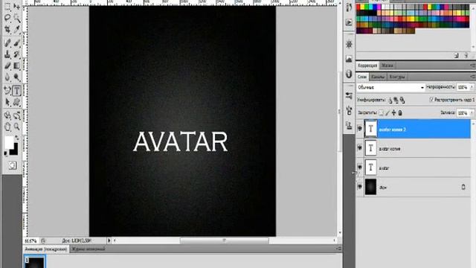Switch to the Контуры tab
476x268 pixels.
(397, 77)
